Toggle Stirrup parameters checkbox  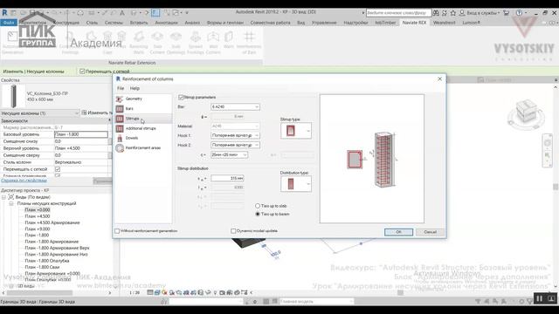click(x=181, y=97)
